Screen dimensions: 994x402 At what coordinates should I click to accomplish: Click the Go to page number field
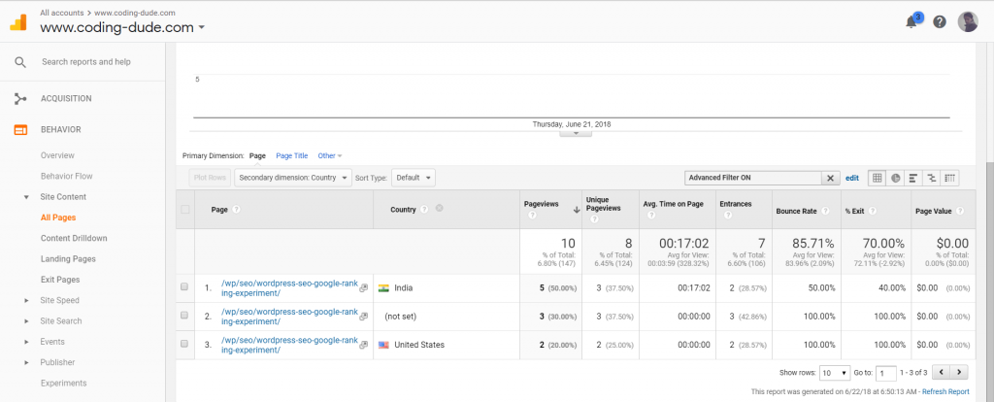pyautogui.click(x=887, y=373)
